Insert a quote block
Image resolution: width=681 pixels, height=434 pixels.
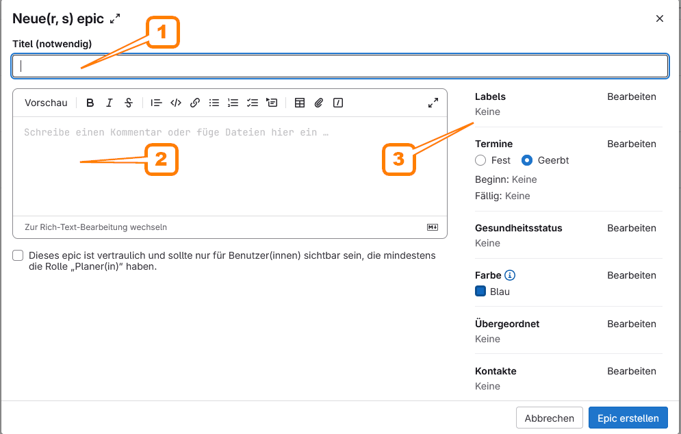156,103
